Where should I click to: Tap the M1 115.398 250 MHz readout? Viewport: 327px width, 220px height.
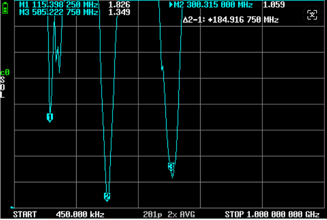[59, 5]
